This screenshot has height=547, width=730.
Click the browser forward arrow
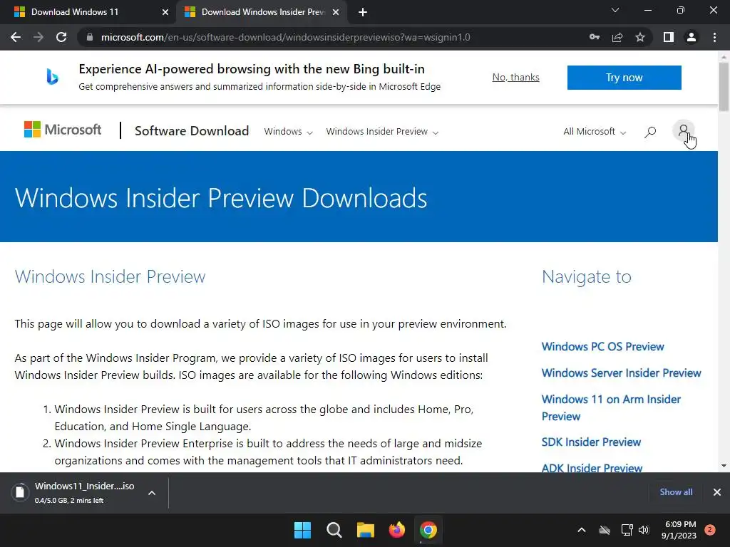(38, 37)
